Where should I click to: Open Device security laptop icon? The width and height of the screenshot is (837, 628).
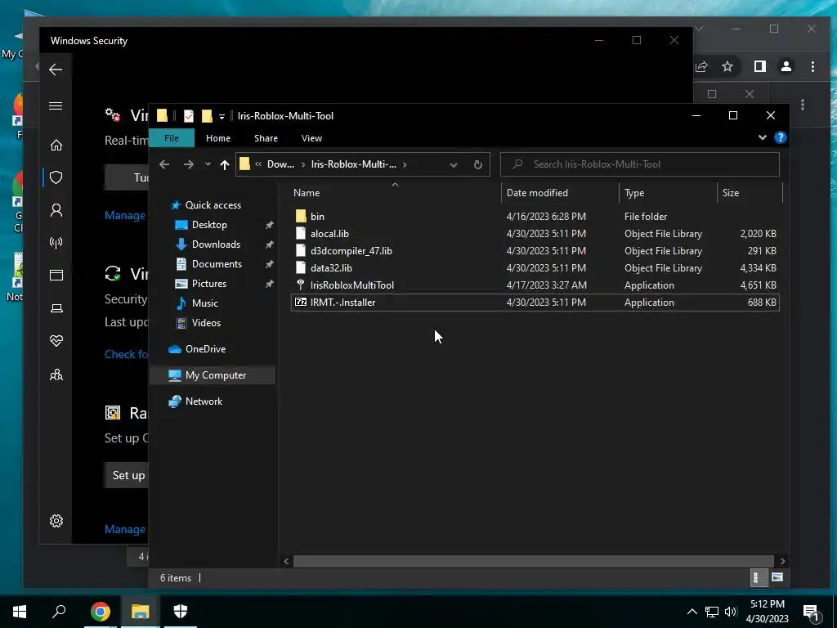[56, 308]
